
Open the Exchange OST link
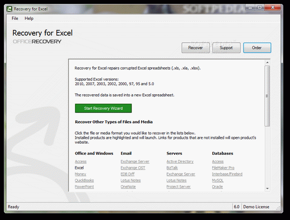(x=133, y=168)
